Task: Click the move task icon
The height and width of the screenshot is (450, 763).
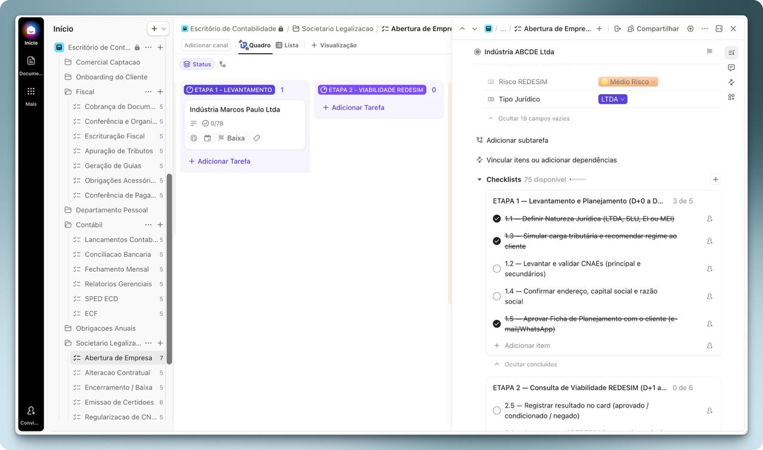Action: tap(618, 29)
